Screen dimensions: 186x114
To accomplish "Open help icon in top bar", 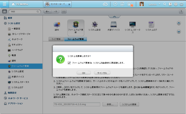I will [170, 4].
